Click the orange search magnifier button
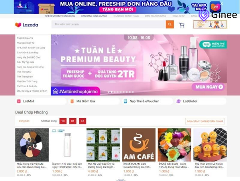The height and width of the screenshot is (181, 240). pos(170,24)
